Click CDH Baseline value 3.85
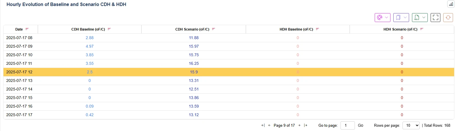 [90, 55]
